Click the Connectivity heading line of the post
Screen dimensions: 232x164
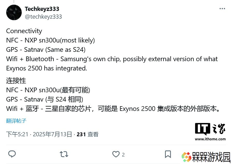pyautogui.click(x=24, y=31)
